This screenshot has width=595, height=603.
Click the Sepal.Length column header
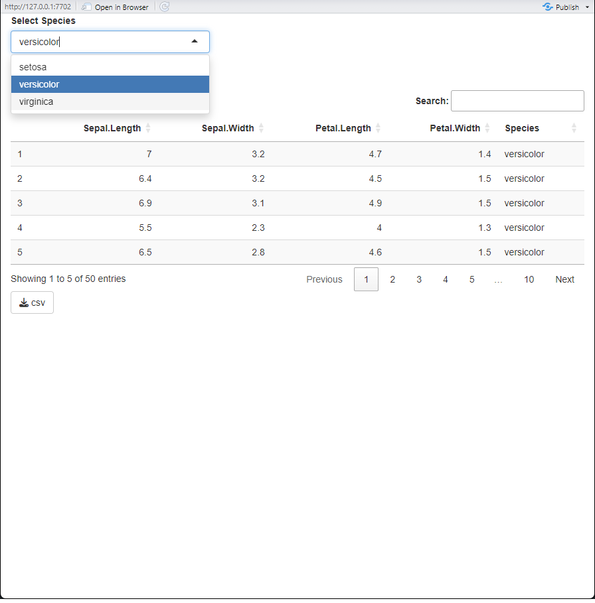112,128
